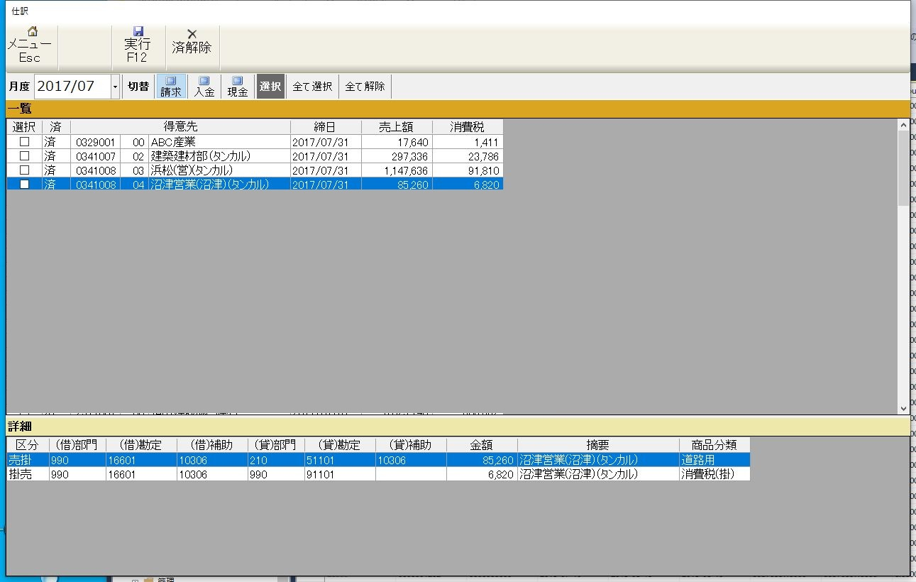
Task: Click the Menu home icon
Action: pos(32,32)
